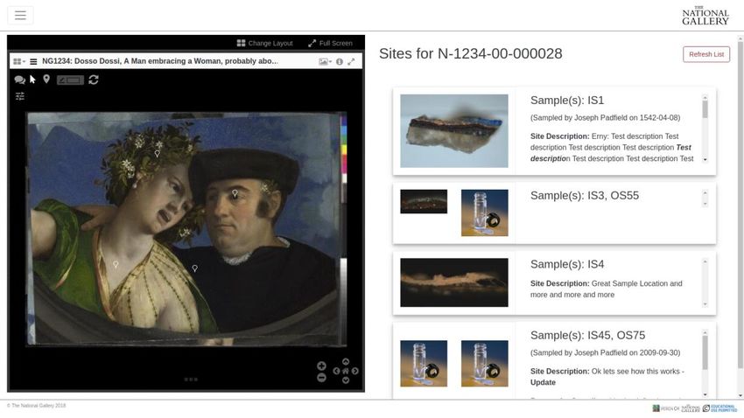The image size is (744, 418).
Task: Zoom in with the plus button
Action: tap(321, 366)
